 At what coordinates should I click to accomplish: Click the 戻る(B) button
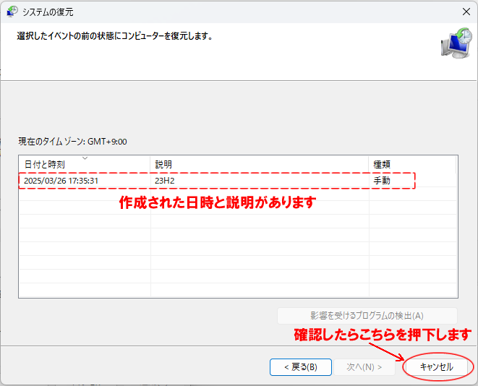[x=301, y=366]
